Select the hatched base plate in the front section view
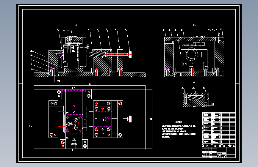The width and height of the screenshot is (258, 167). point(90,75)
